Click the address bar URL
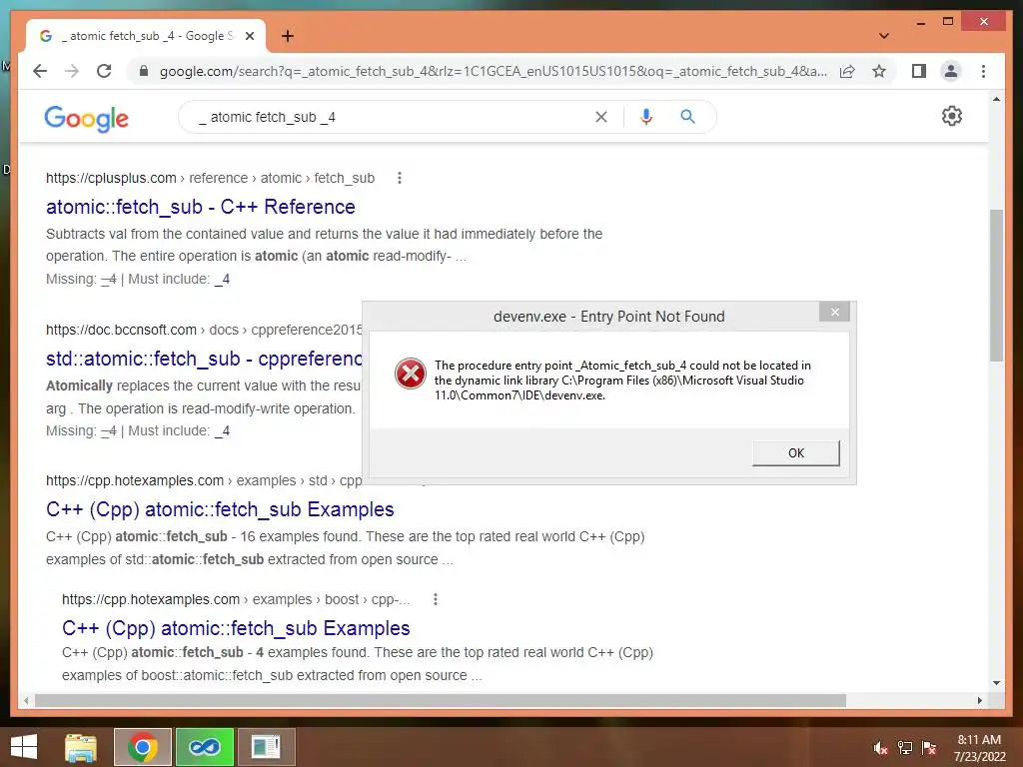 tap(493, 71)
